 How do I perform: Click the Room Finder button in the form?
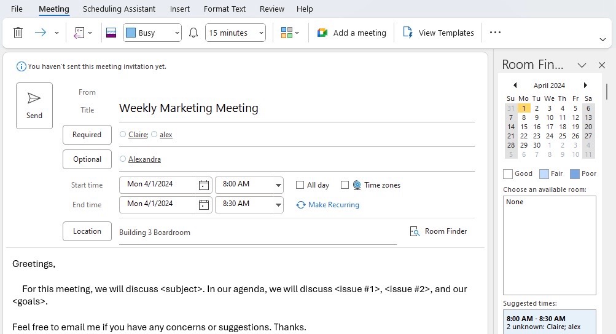(439, 231)
